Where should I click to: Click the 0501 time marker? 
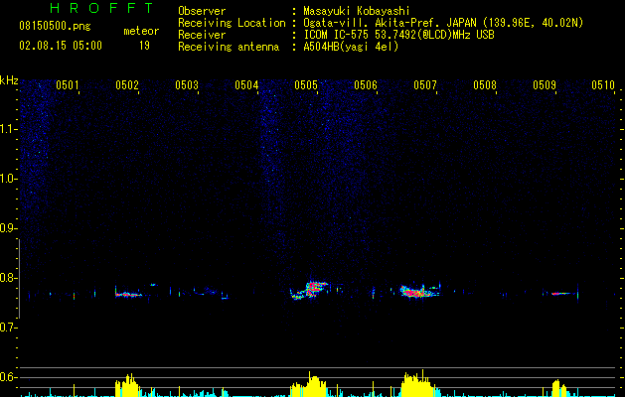click(x=67, y=85)
